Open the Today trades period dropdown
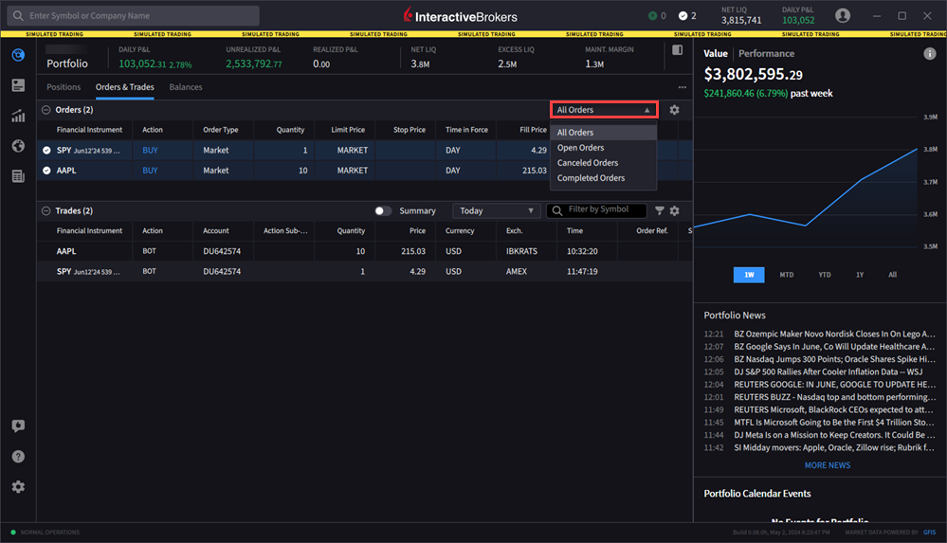Viewport: 947px width, 543px height. click(x=496, y=210)
